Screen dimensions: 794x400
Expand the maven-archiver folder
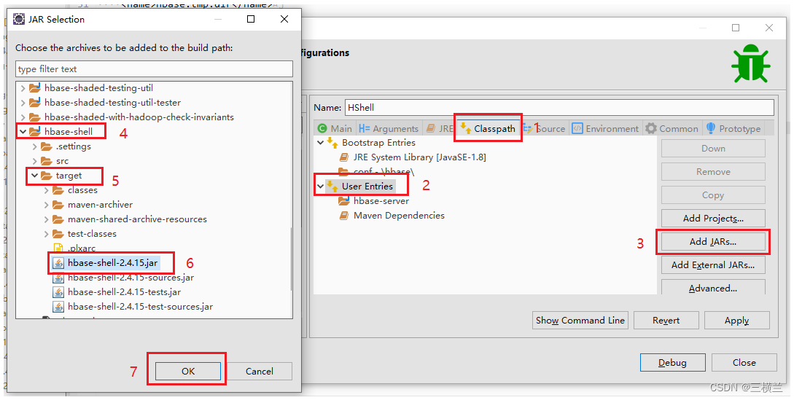coord(46,205)
